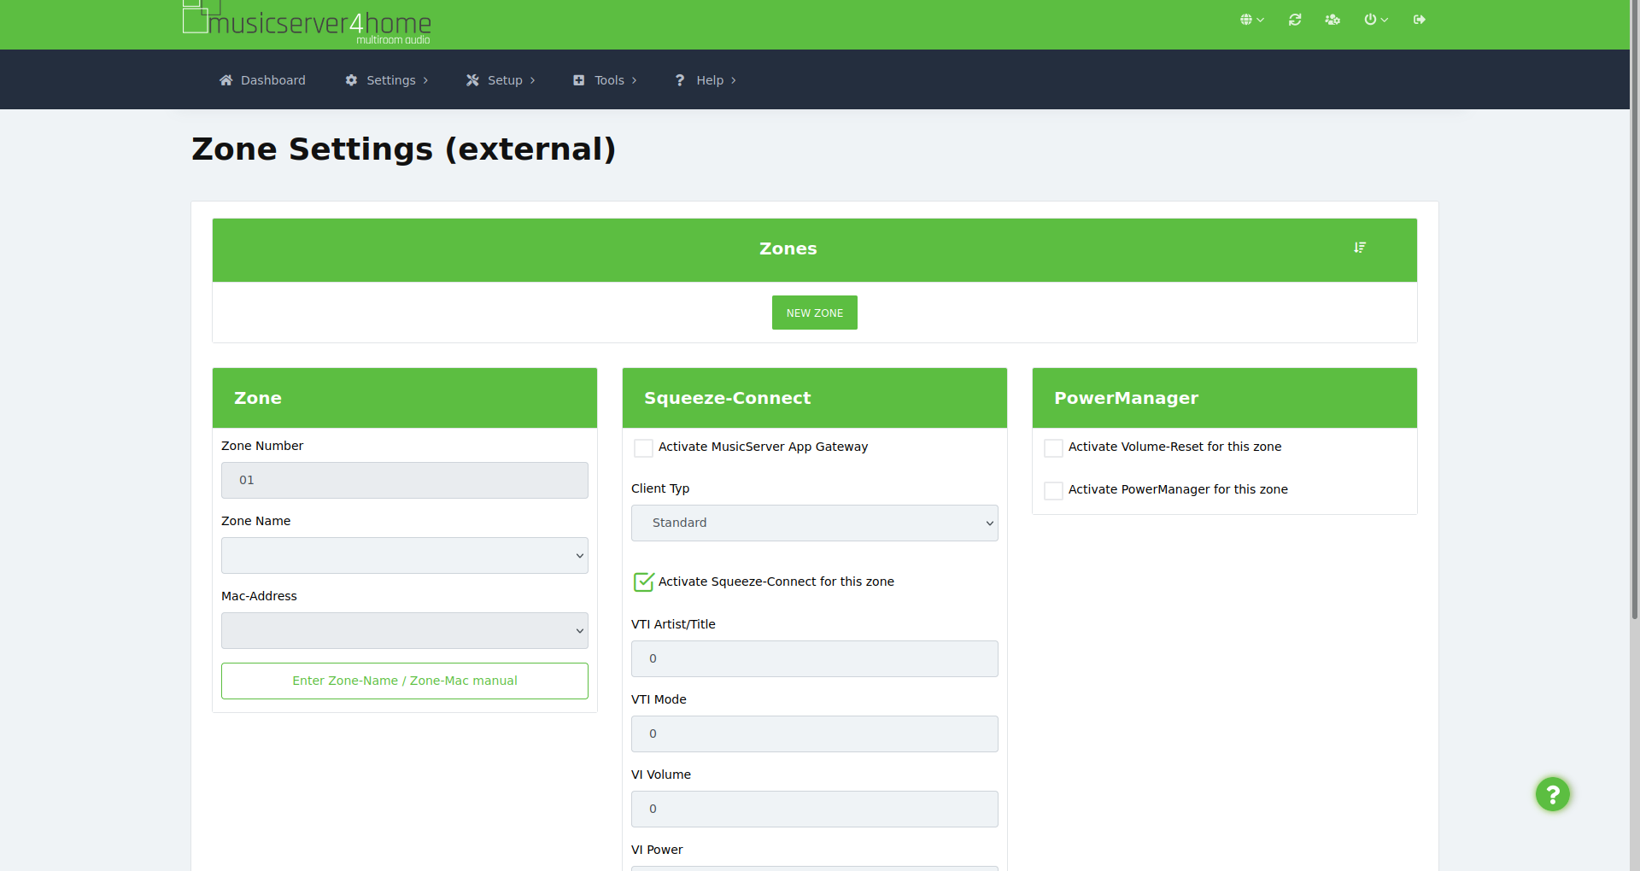The width and height of the screenshot is (1640, 871).
Task: Click the VI Volume field
Action: click(x=815, y=809)
